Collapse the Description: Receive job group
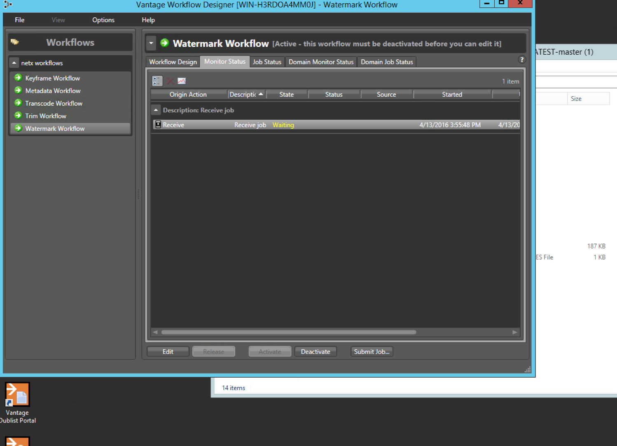Screen dimensions: 617x446 point(156,110)
